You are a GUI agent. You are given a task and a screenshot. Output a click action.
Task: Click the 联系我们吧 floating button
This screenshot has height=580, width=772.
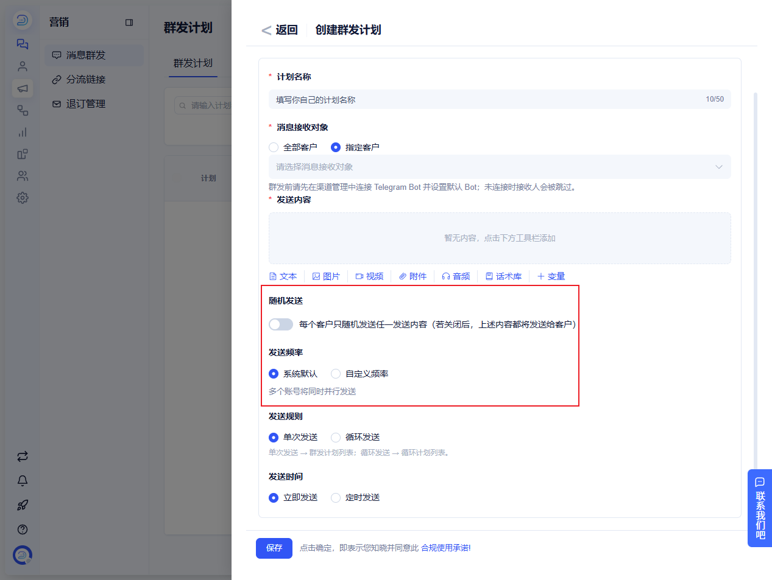(x=760, y=508)
